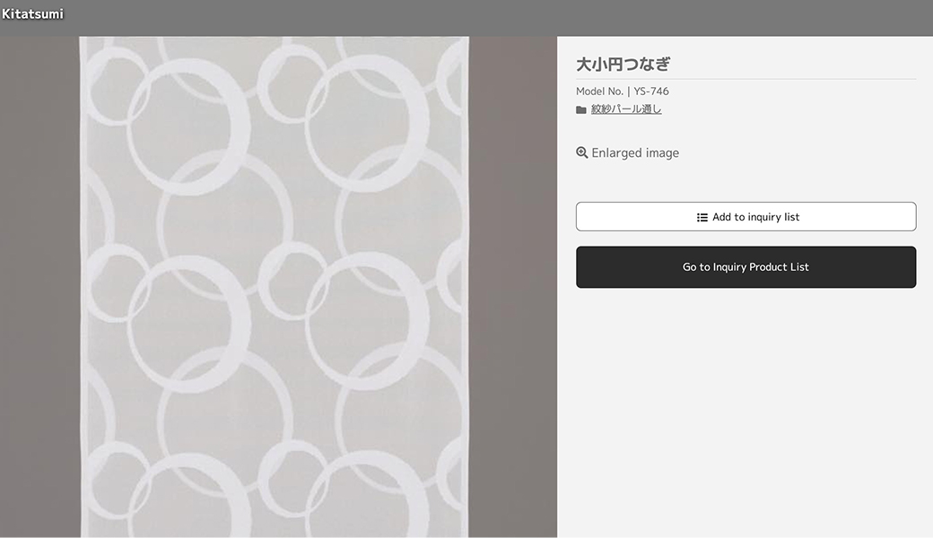Click the divider line under product title
The height and width of the screenshot is (538, 933).
tap(746, 79)
